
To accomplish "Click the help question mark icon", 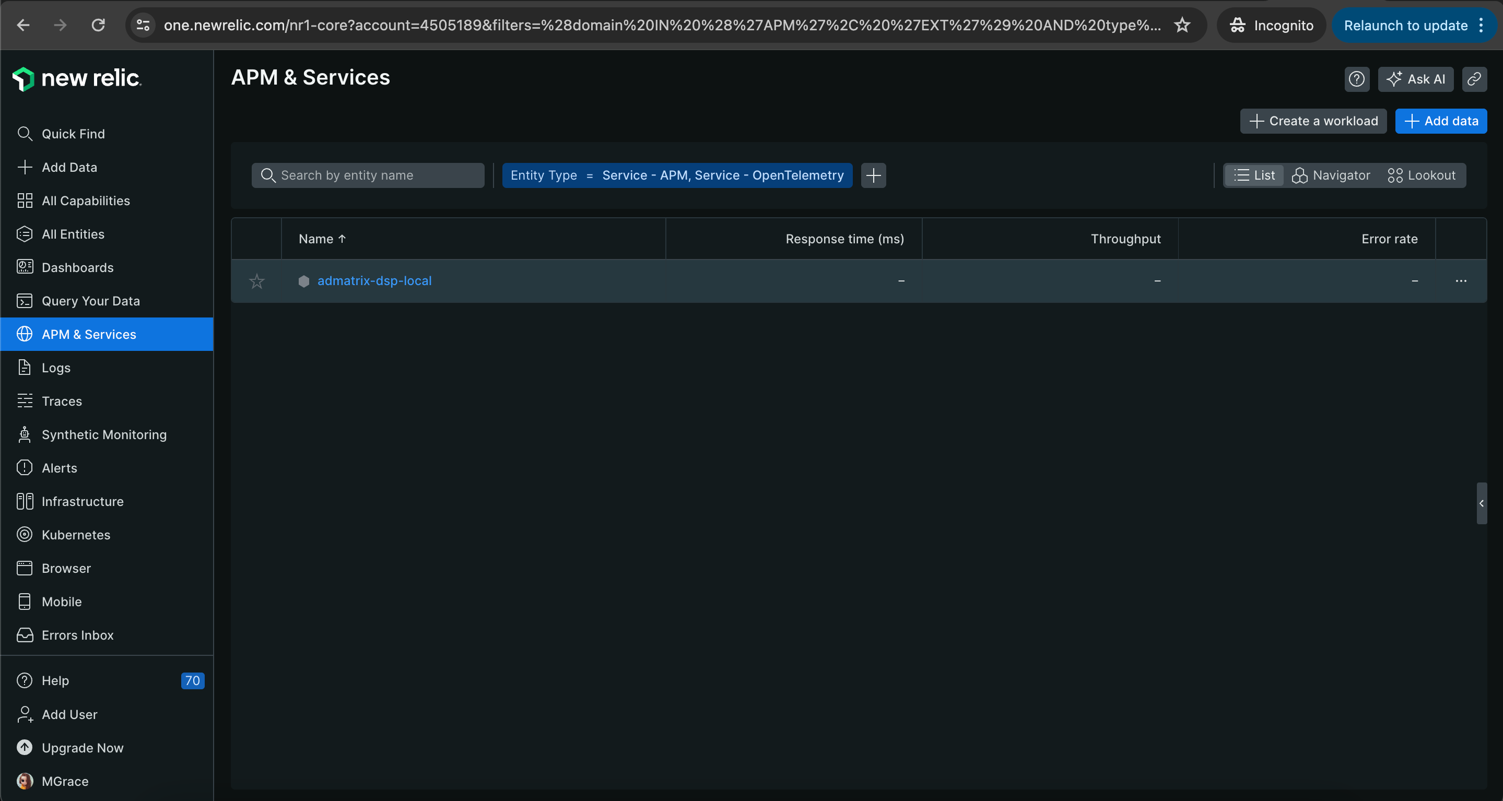I will click(x=1358, y=78).
